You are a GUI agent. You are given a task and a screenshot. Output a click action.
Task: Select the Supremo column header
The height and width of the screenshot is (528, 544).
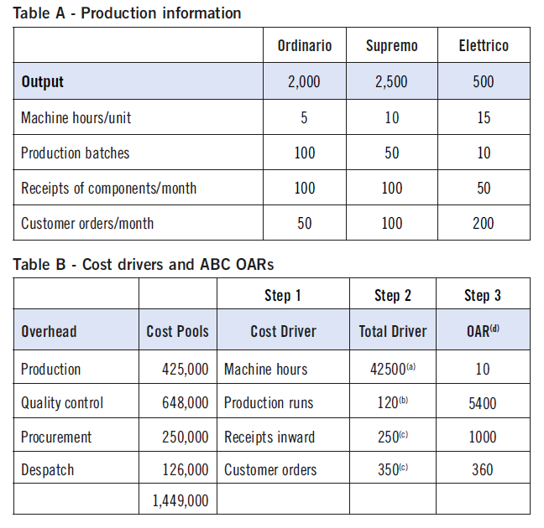(x=392, y=46)
